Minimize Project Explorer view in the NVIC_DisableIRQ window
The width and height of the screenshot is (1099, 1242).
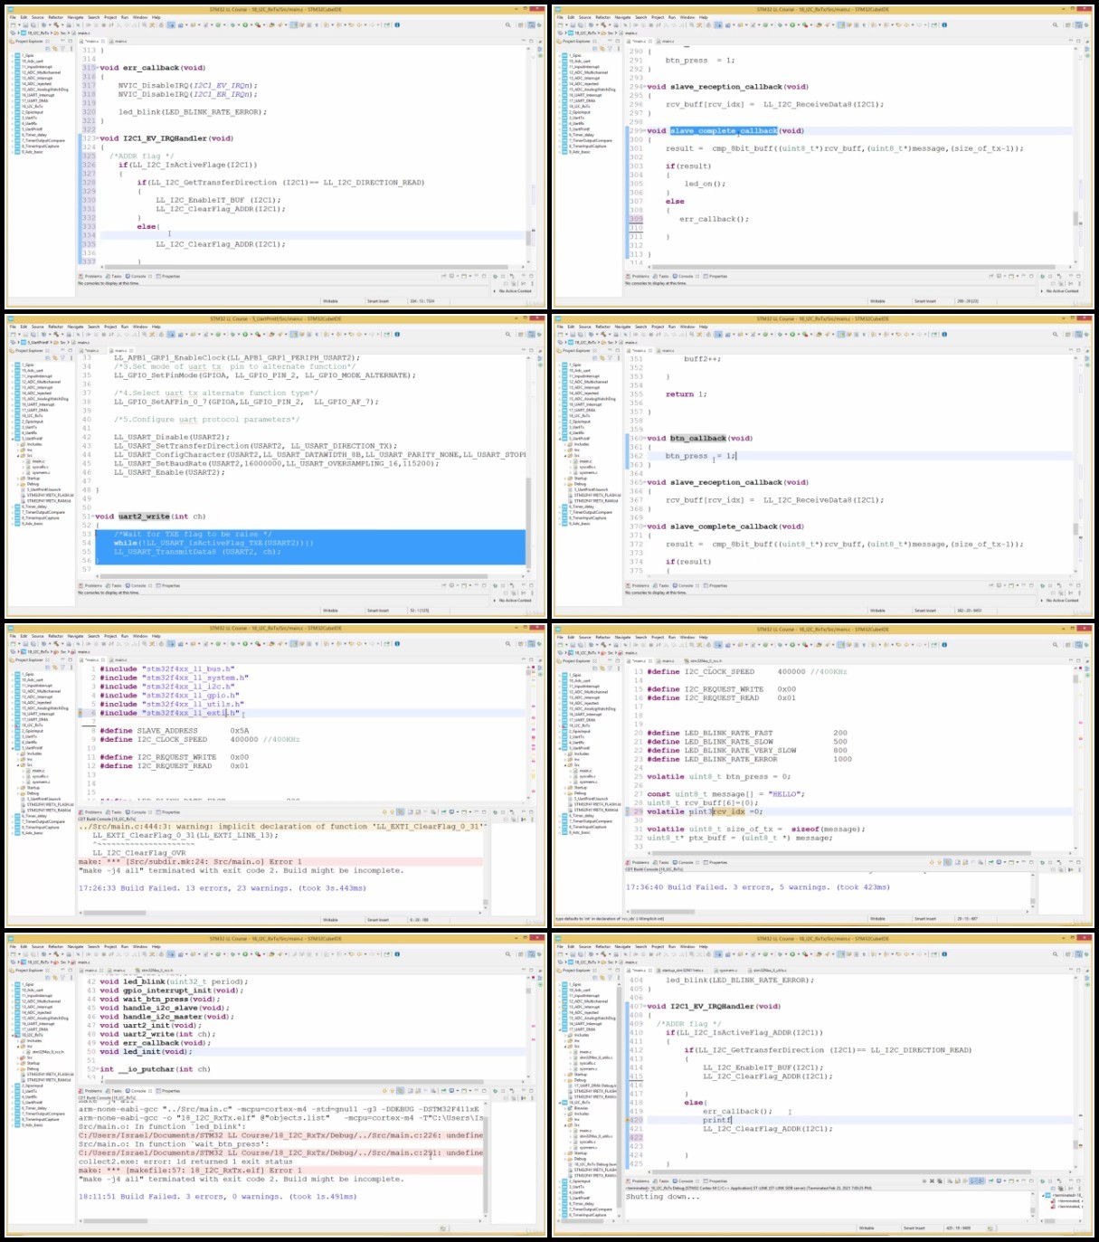pos(63,41)
